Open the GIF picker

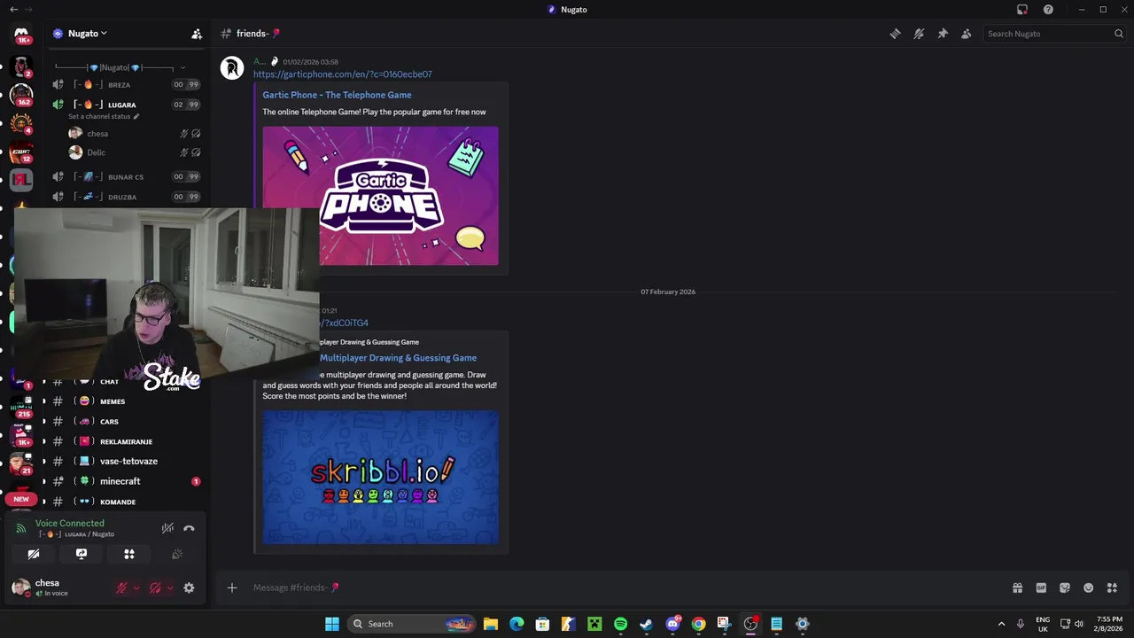1041,587
